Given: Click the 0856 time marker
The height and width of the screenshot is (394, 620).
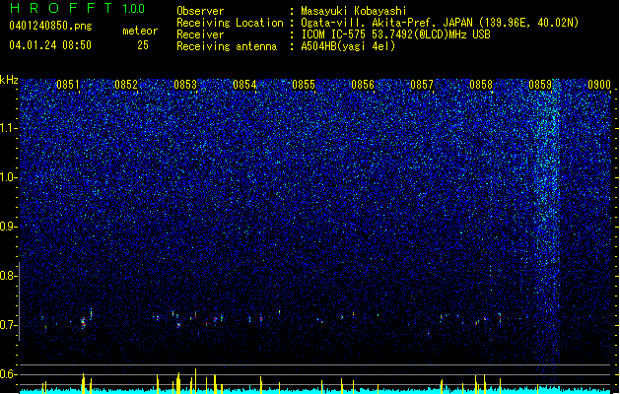Looking at the screenshot, I should tap(363, 85).
